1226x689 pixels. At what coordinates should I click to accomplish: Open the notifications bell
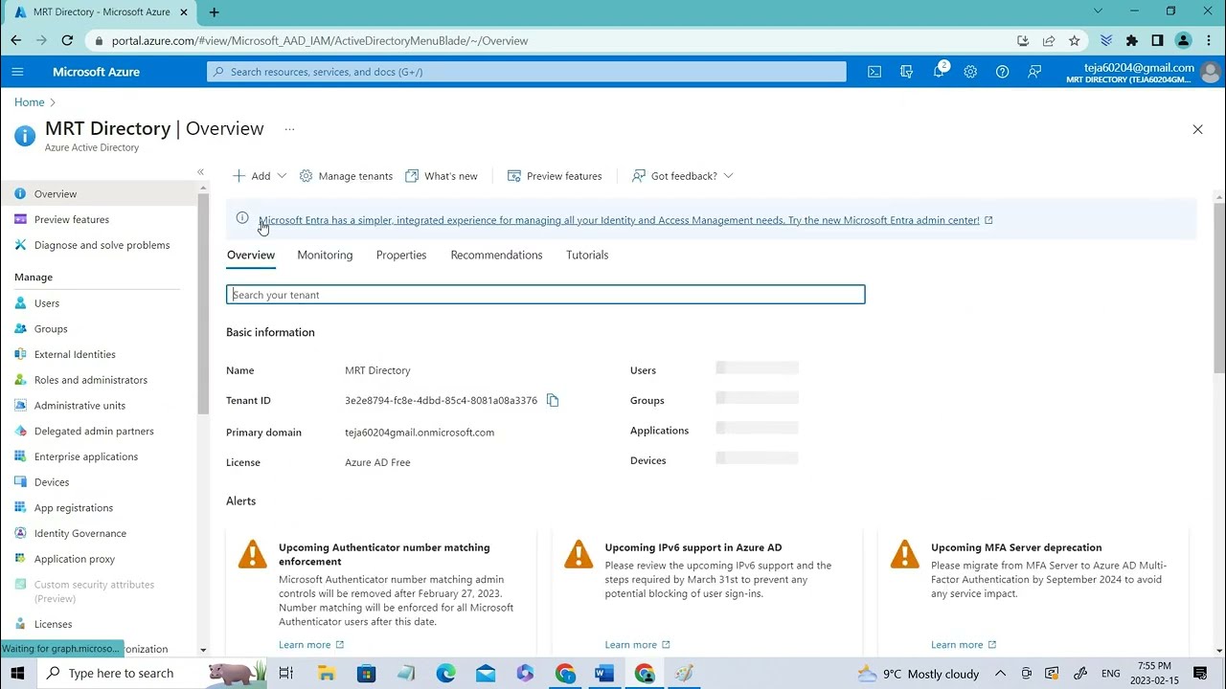tap(939, 72)
